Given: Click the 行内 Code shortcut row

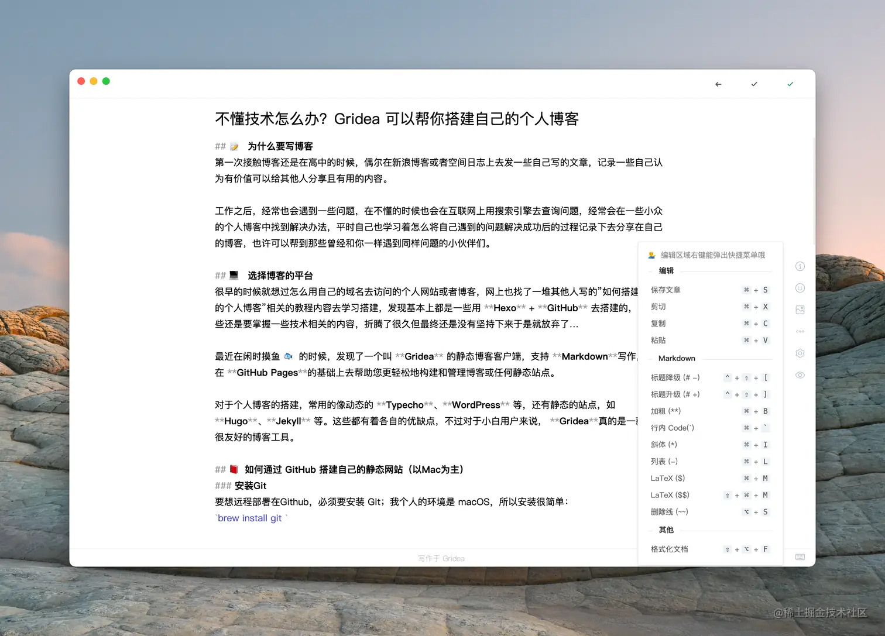Looking at the screenshot, I should [x=710, y=428].
